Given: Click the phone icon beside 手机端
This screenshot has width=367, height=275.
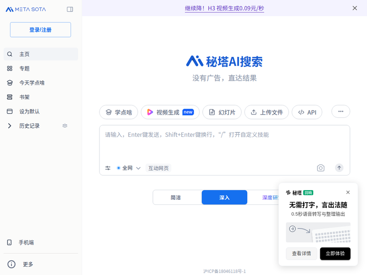Looking at the screenshot, I should click(9, 242).
